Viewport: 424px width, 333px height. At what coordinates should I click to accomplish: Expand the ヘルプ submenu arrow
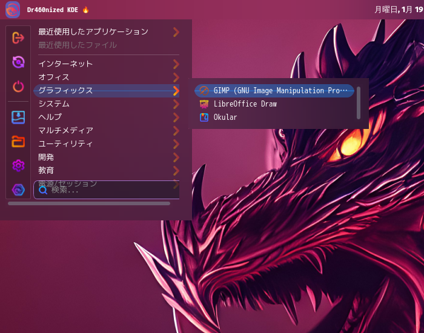coord(176,117)
